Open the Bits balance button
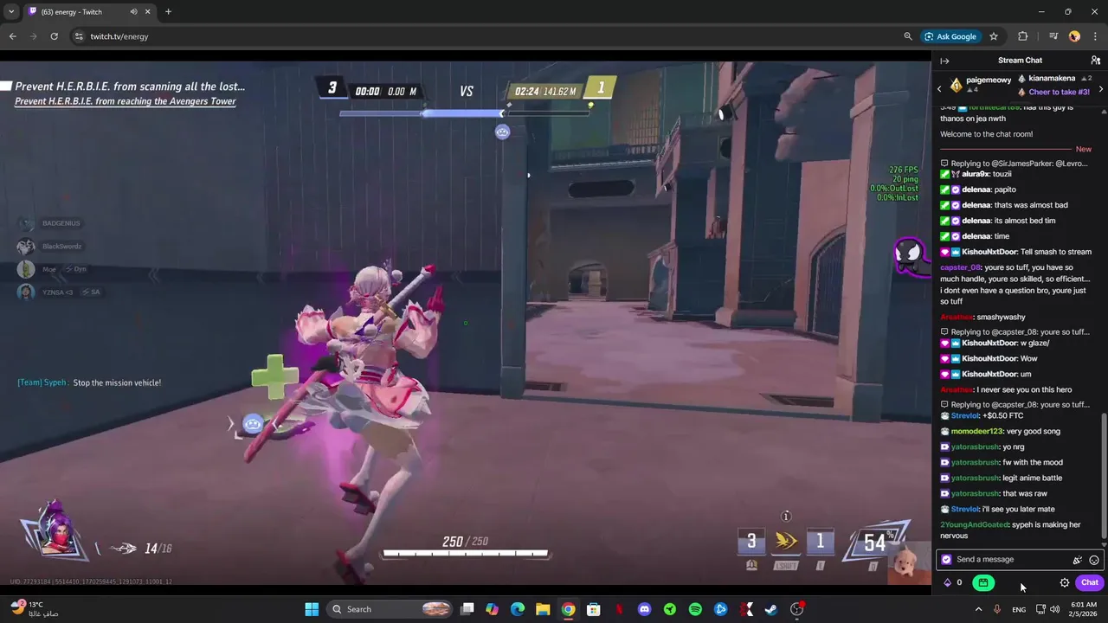Screen dimensions: 1108x623 (x=952, y=582)
